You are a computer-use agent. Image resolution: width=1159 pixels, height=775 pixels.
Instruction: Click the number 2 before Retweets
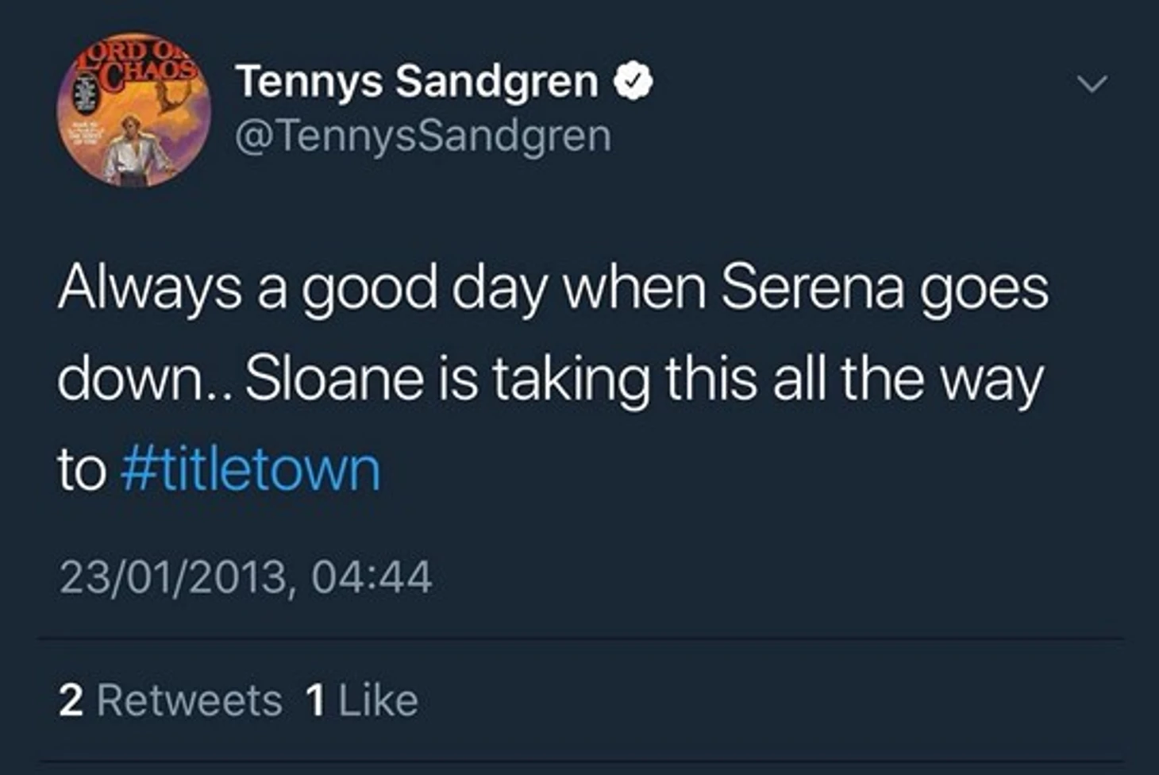(x=71, y=700)
